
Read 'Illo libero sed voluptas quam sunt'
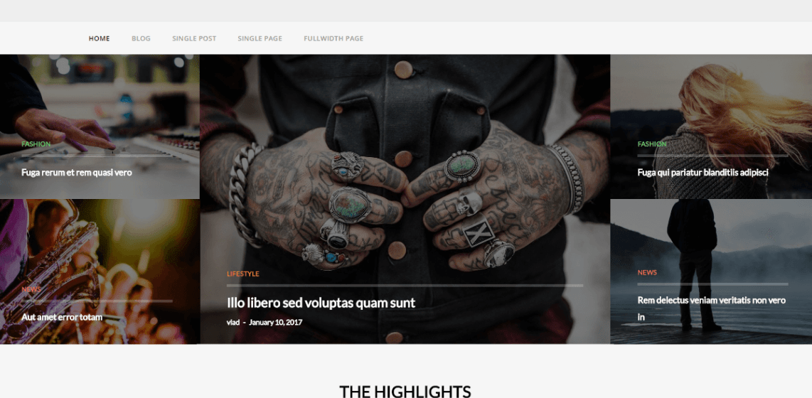321,303
